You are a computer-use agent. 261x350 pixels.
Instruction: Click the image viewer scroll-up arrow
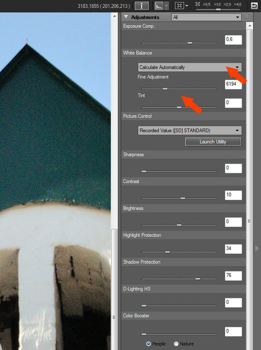(114, 16)
